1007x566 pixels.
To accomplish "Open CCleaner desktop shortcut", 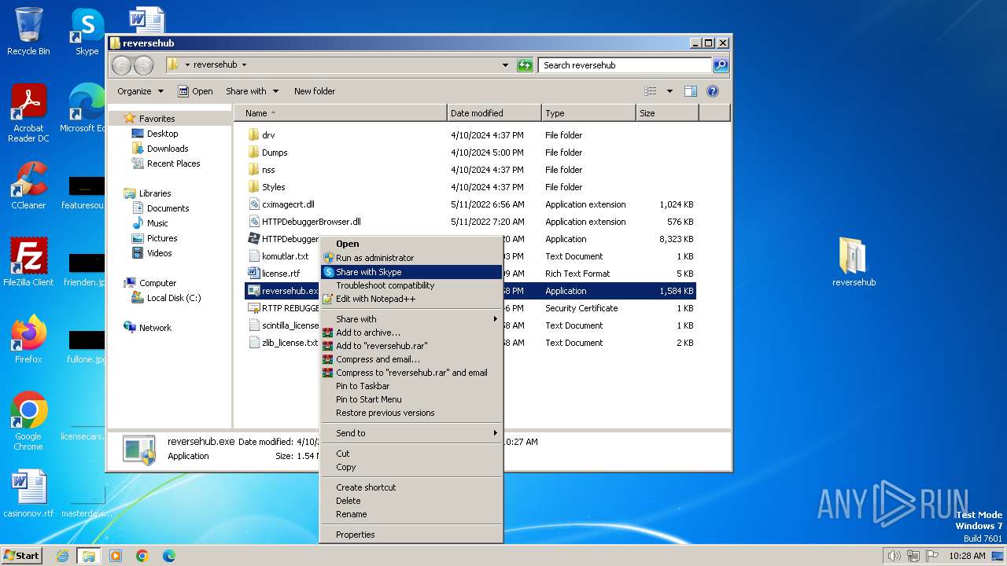I will (28, 186).
